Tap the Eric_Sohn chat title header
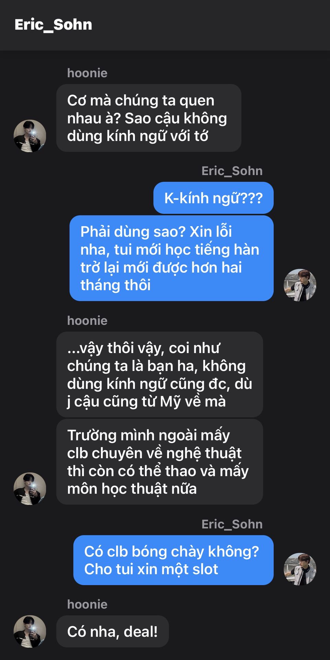 point(53,25)
